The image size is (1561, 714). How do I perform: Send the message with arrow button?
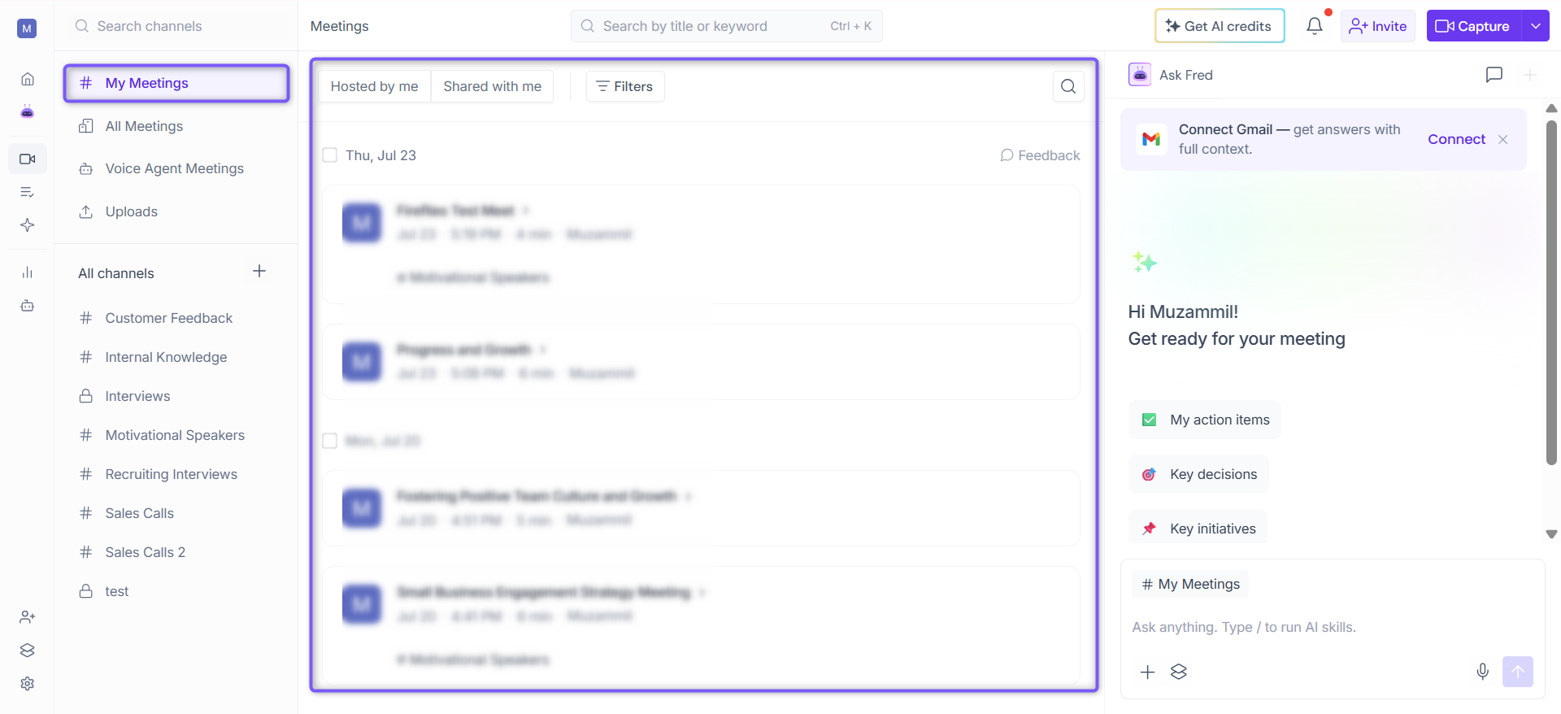point(1518,672)
